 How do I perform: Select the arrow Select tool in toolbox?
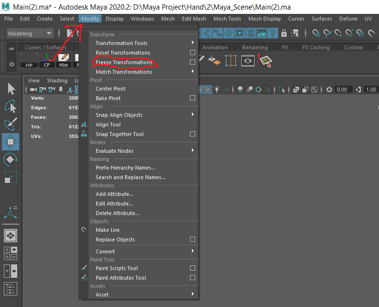click(x=11, y=89)
